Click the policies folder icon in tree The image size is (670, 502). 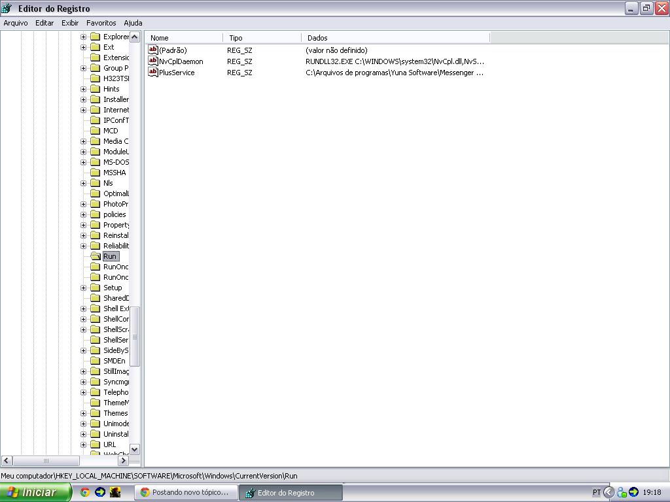click(x=95, y=214)
